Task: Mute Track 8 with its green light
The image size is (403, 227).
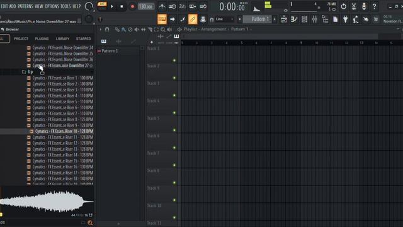Action: (x=174, y=183)
